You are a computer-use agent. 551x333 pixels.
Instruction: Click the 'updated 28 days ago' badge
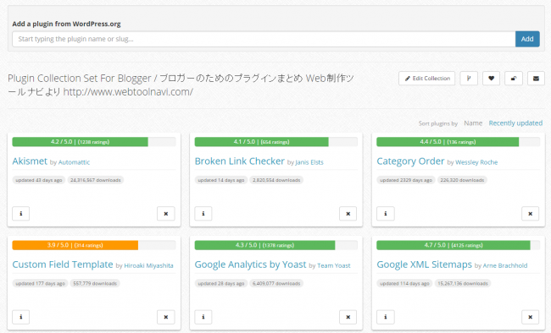click(x=221, y=284)
